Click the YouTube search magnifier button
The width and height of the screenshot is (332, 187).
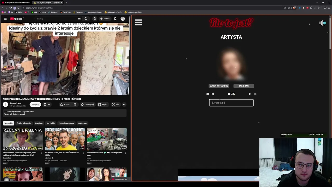click(86, 19)
